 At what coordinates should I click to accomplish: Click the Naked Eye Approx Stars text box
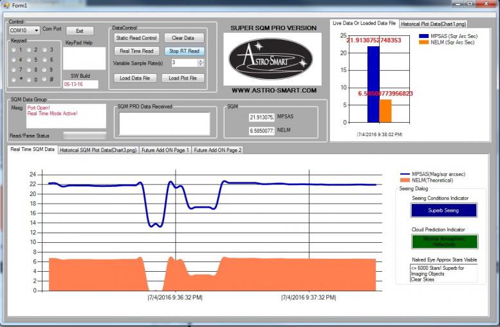[443, 274]
